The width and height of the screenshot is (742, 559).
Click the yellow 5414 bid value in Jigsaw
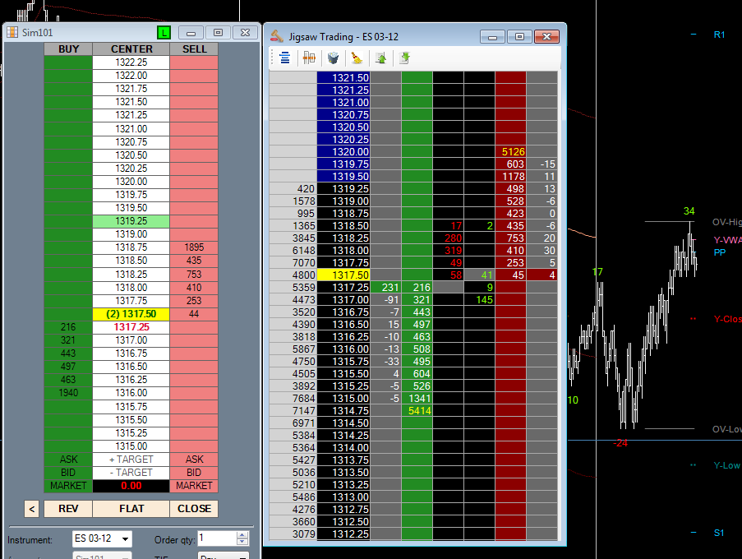click(x=417, y=411)
